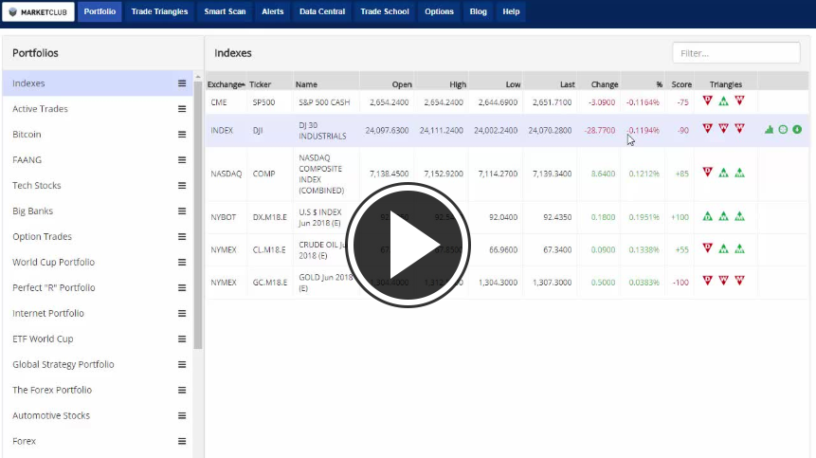Open the menu icon for Tech Stocks

tap(182, 185)
